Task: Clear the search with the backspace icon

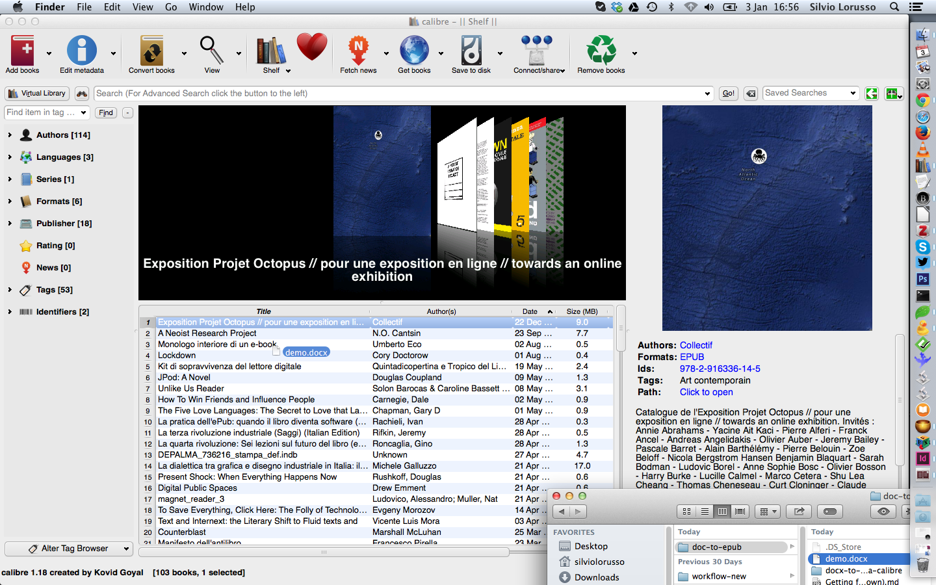Action: click(x=751, y=94)
